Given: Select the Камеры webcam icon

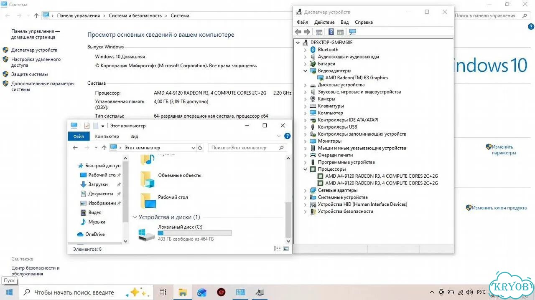Looking at the screenshot, I should [313, 99].
